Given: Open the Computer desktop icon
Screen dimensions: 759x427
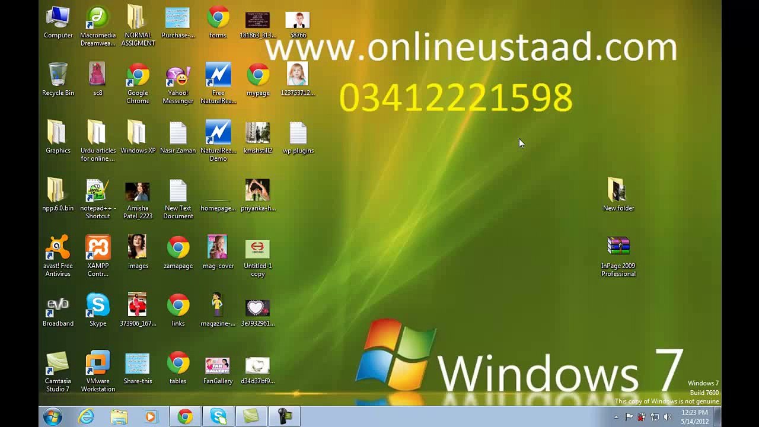Looking at the screenshot, I should pos(58,23).
